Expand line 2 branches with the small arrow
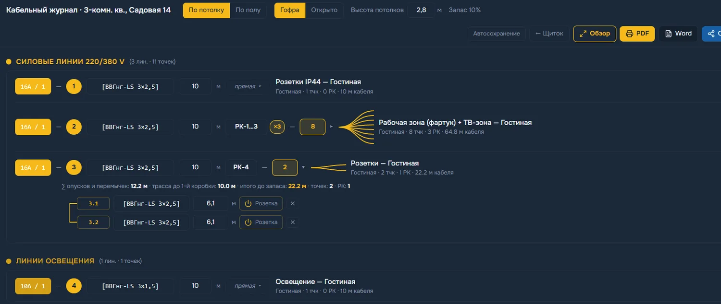 click(x=331, y=127)
